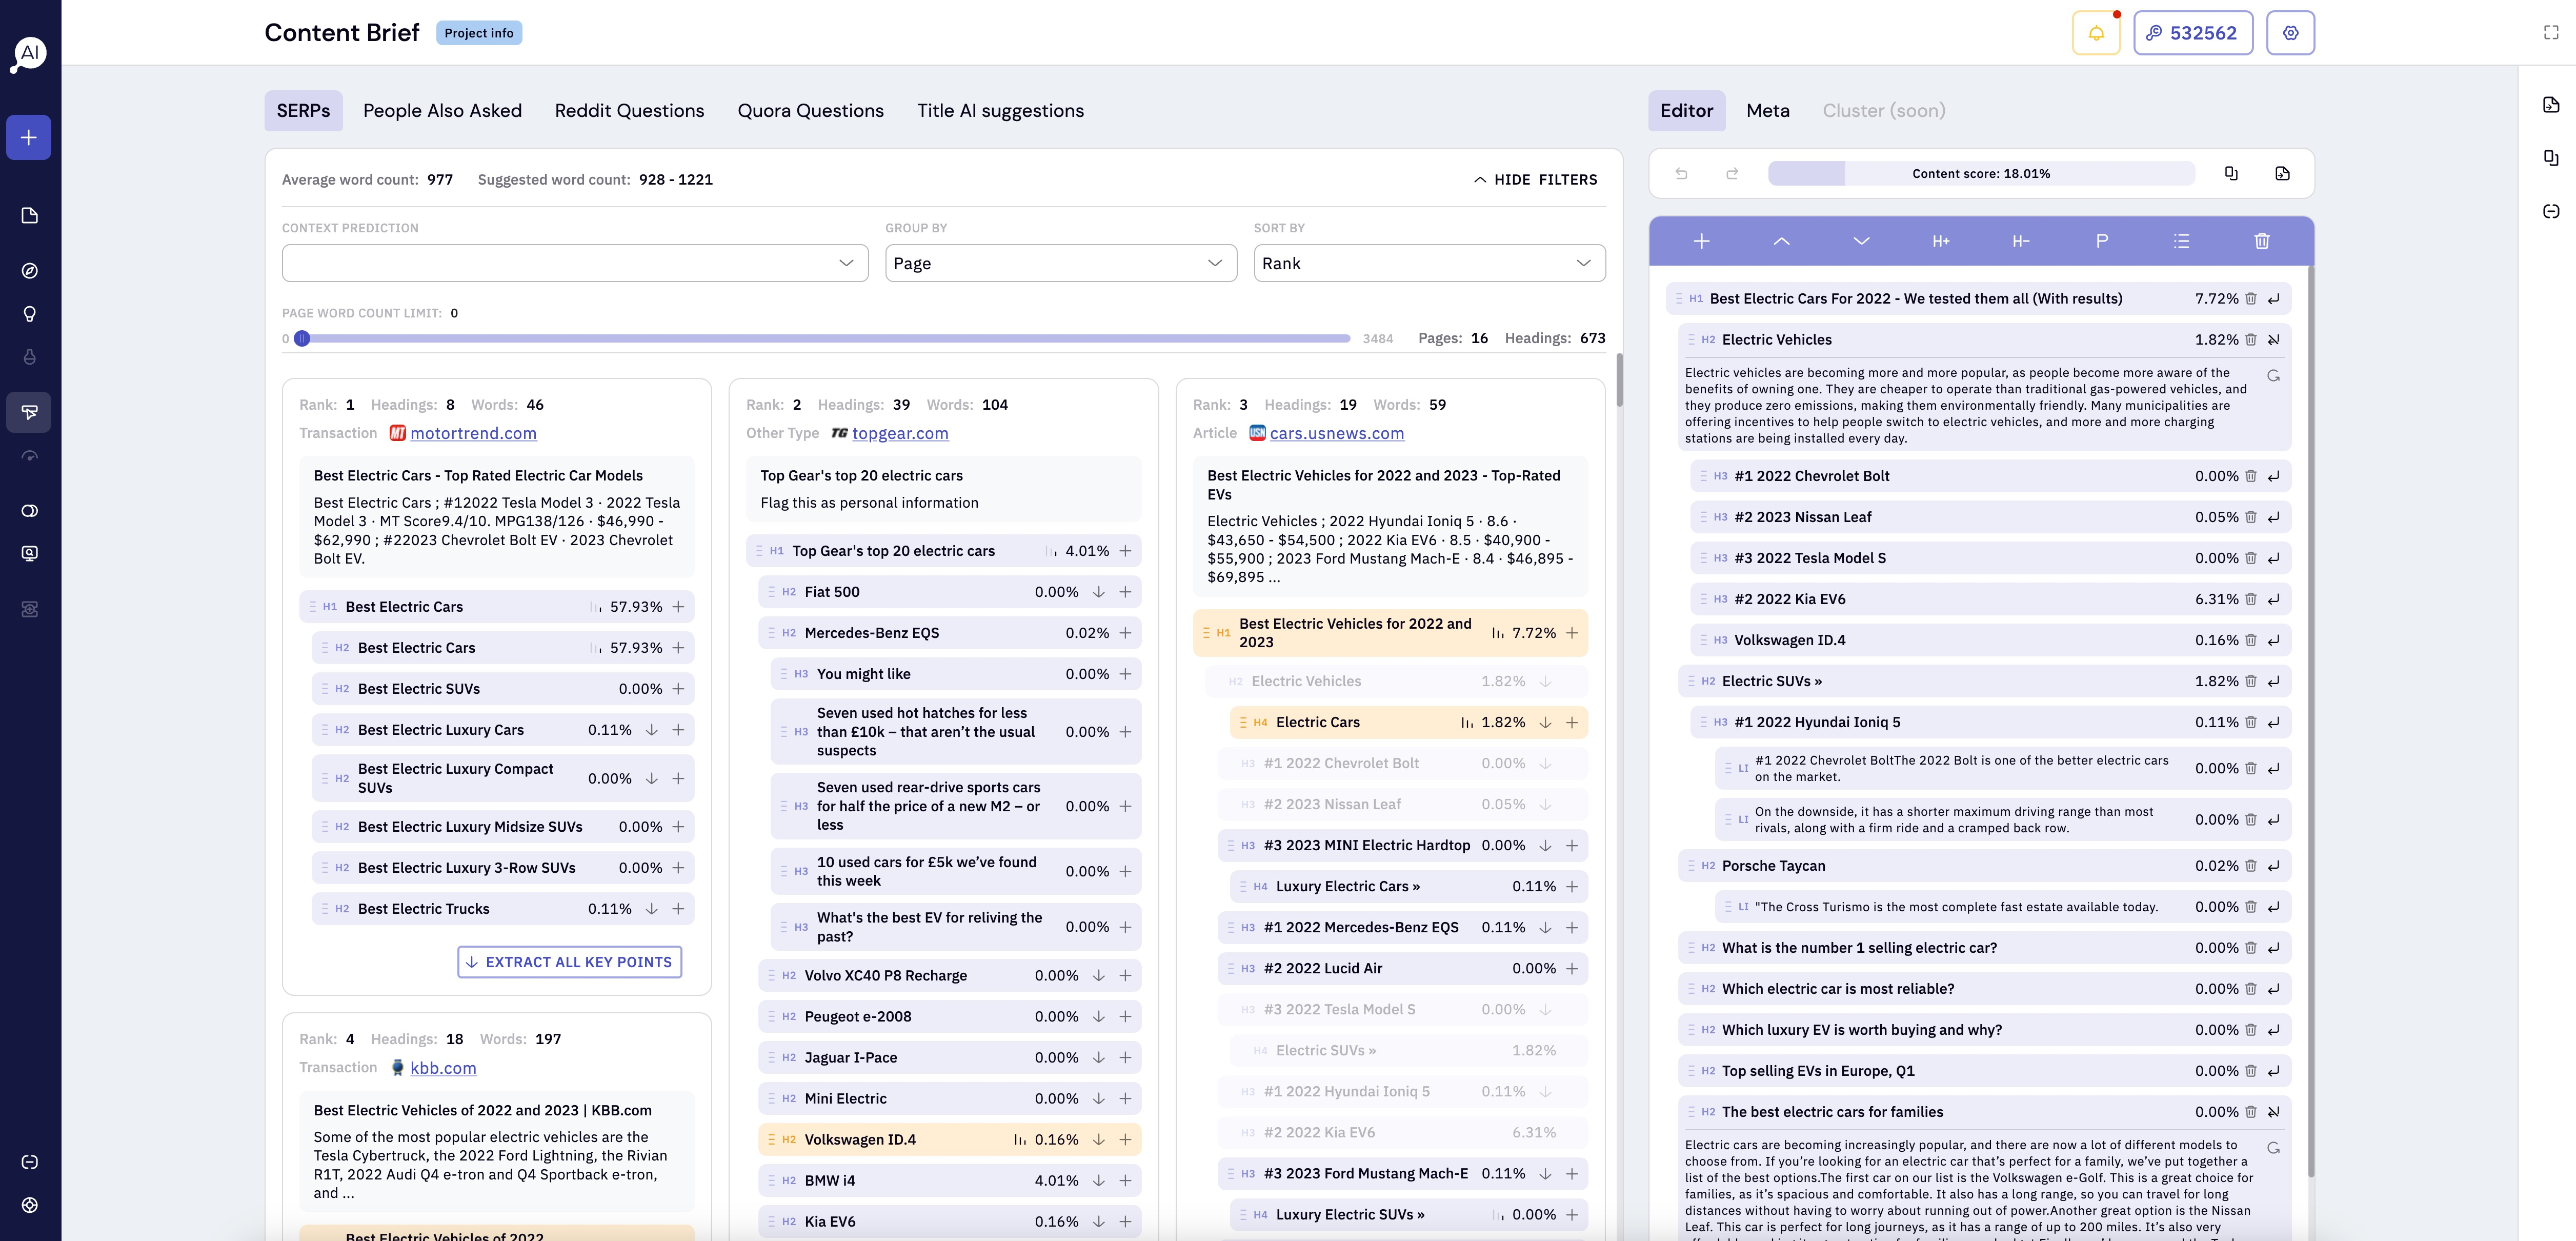
Task: Click the blue plus button in sidebar
Action: pos(29,137)
